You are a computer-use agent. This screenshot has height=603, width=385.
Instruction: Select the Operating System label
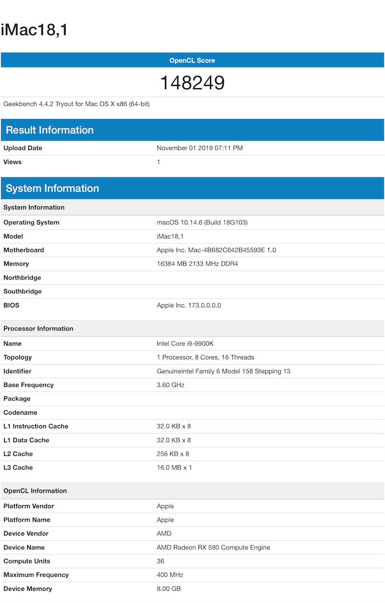31,222
